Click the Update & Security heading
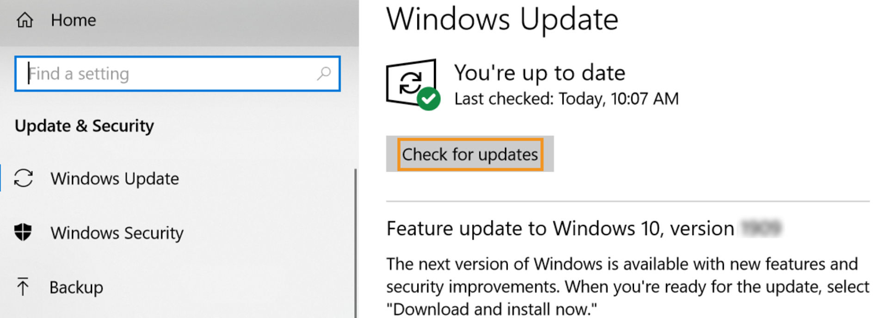888x318 pixels. [84, 126]
